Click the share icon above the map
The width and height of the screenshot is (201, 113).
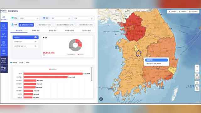(170, 12)
